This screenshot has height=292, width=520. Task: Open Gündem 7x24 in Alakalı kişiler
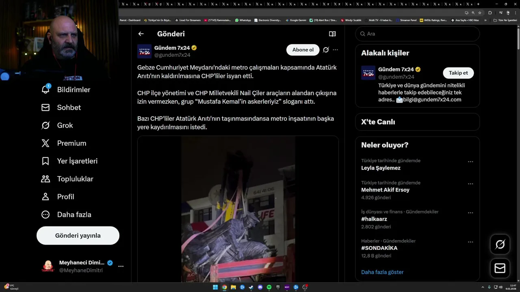coord(396,69)
